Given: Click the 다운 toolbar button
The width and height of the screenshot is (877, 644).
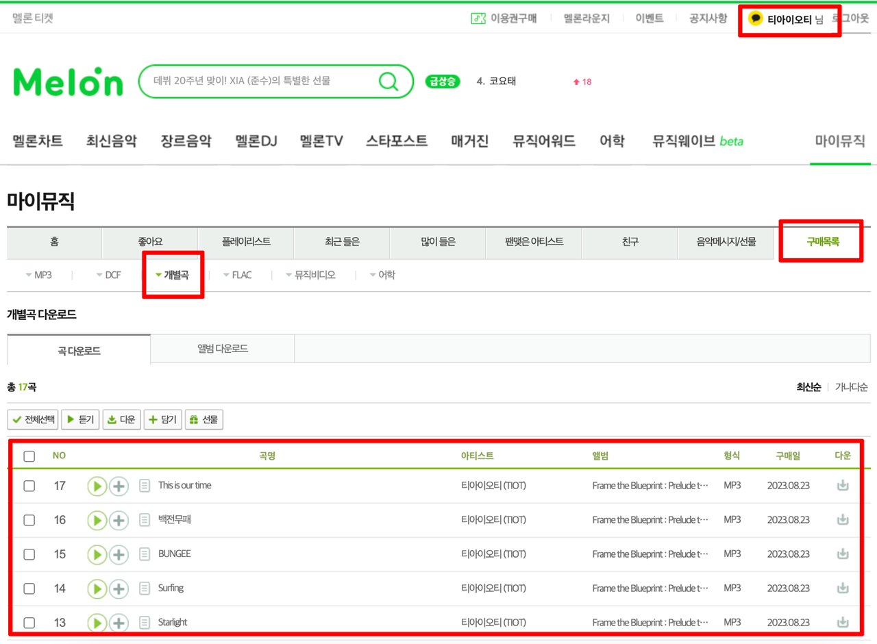Looking at the screenshot, I should (122, 420).
